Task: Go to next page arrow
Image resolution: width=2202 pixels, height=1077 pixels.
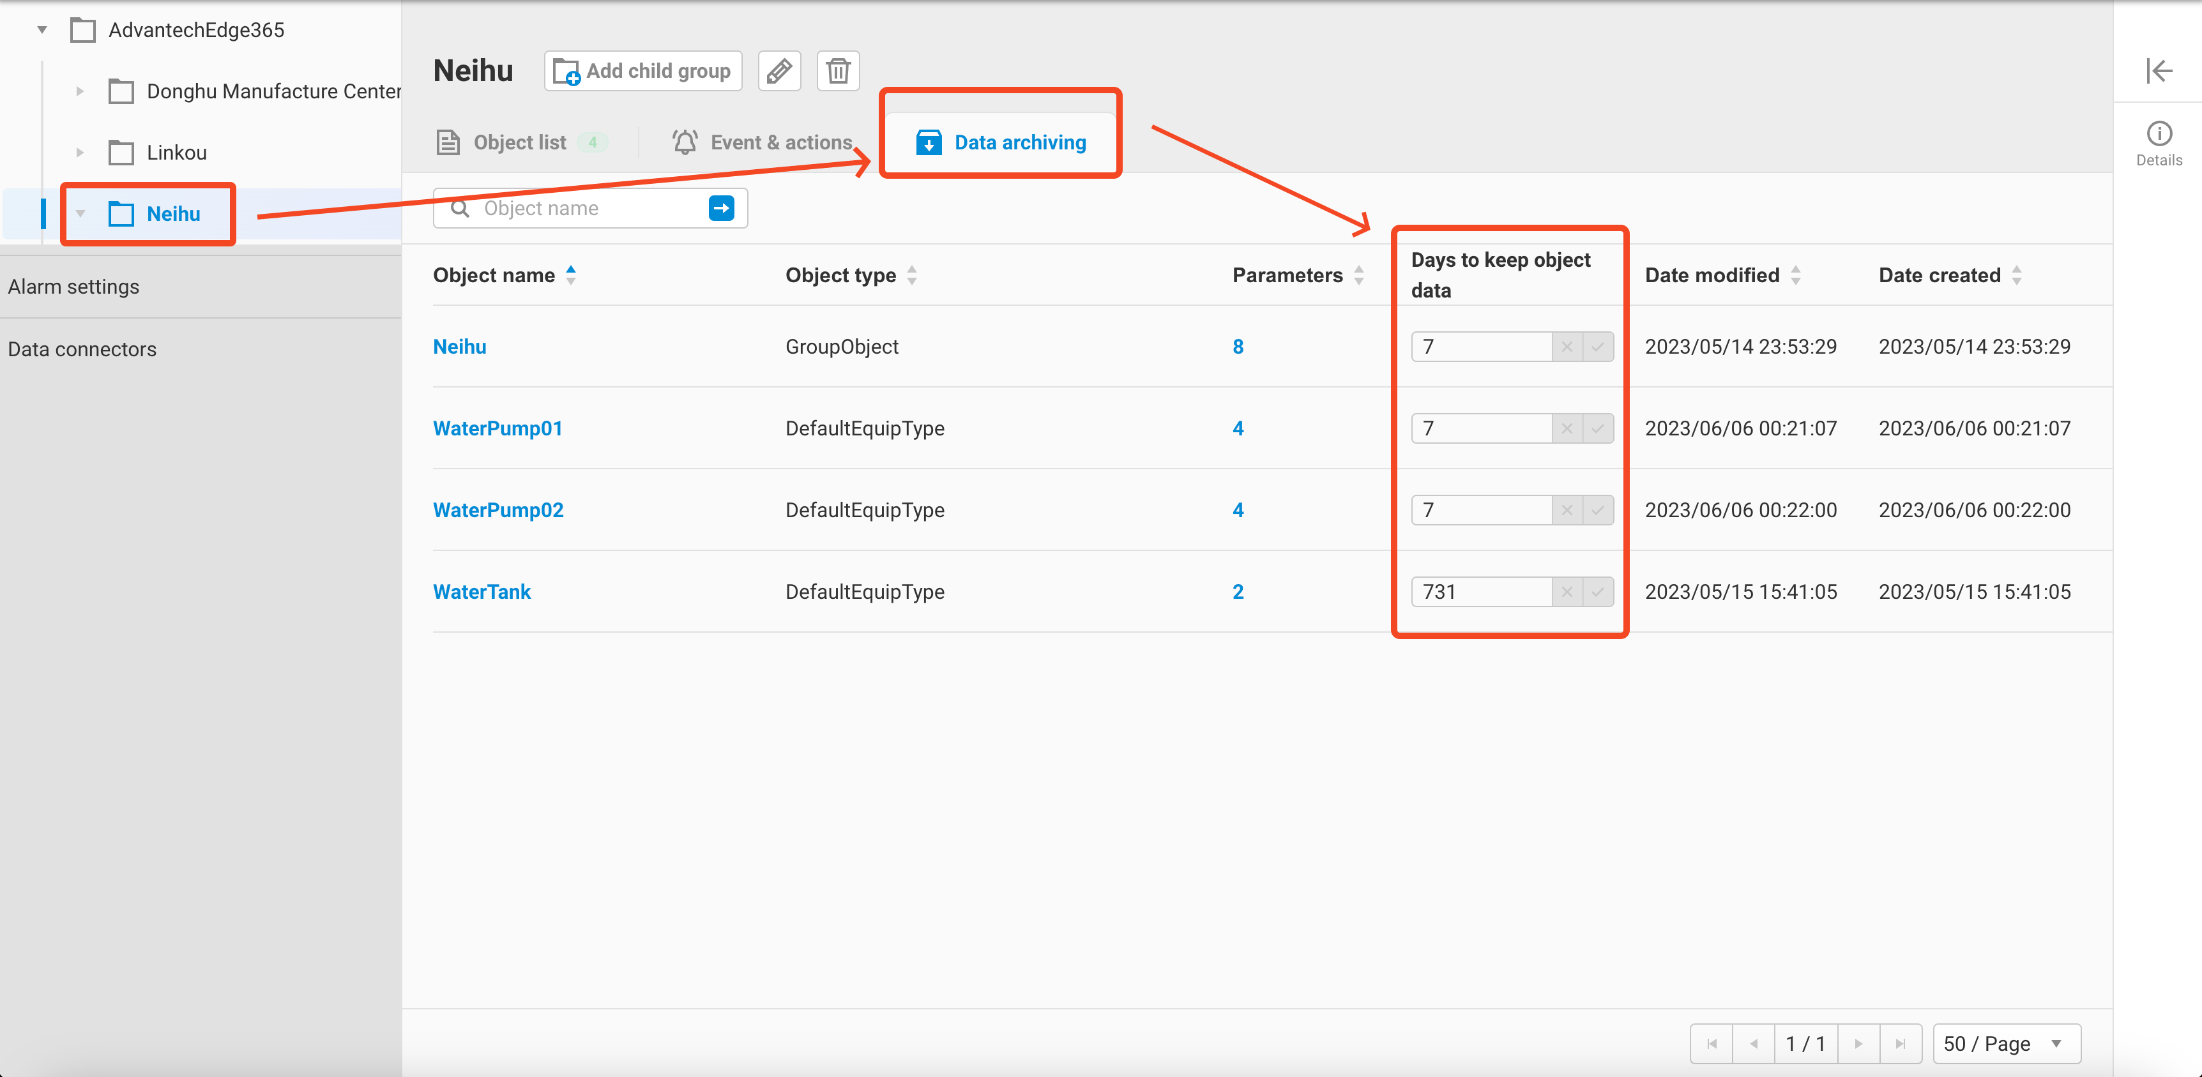Action: pos(1858,1044)
